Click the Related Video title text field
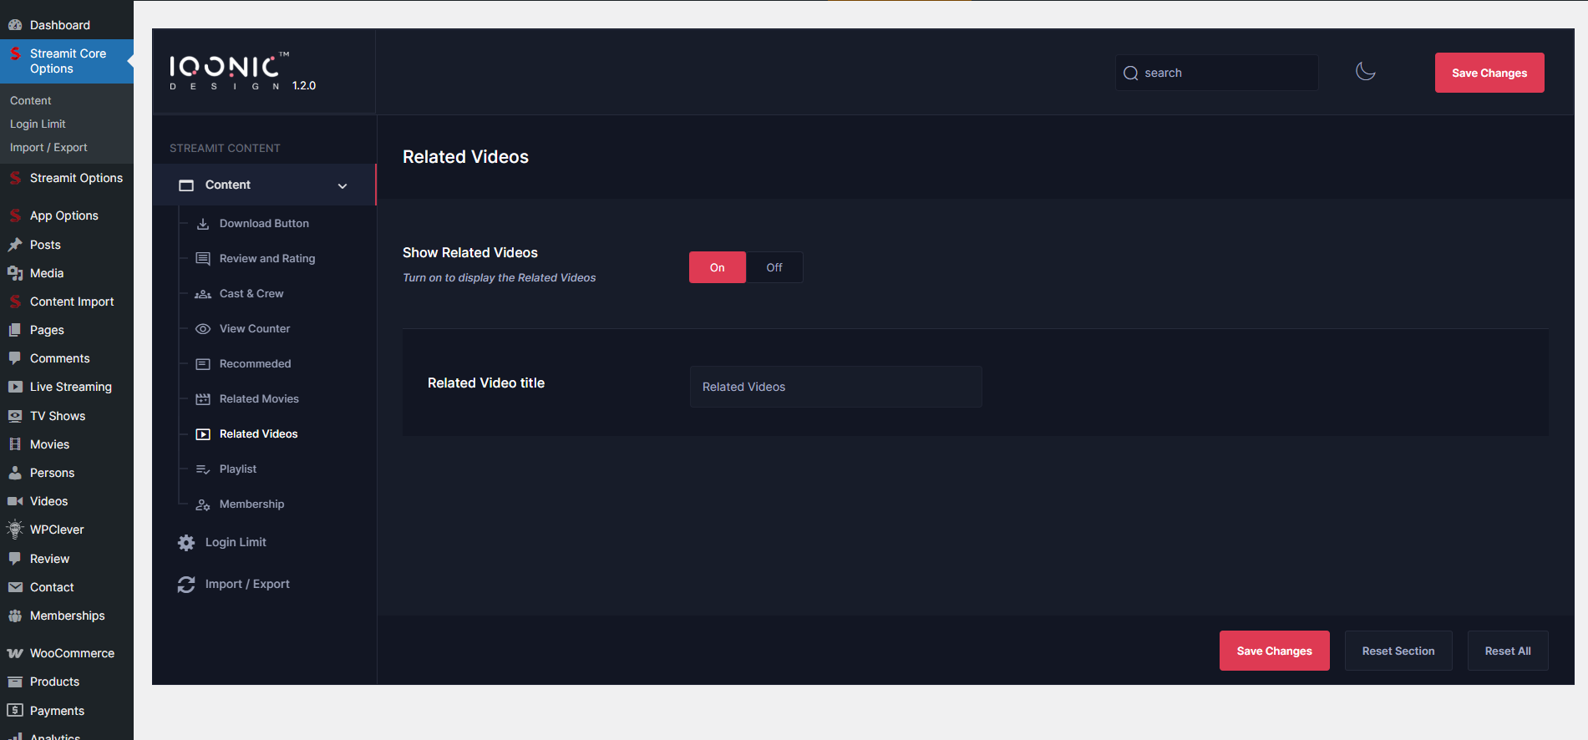Image resolution: width=1588 pixels, height=740 pixels. (x=835, y=387)
